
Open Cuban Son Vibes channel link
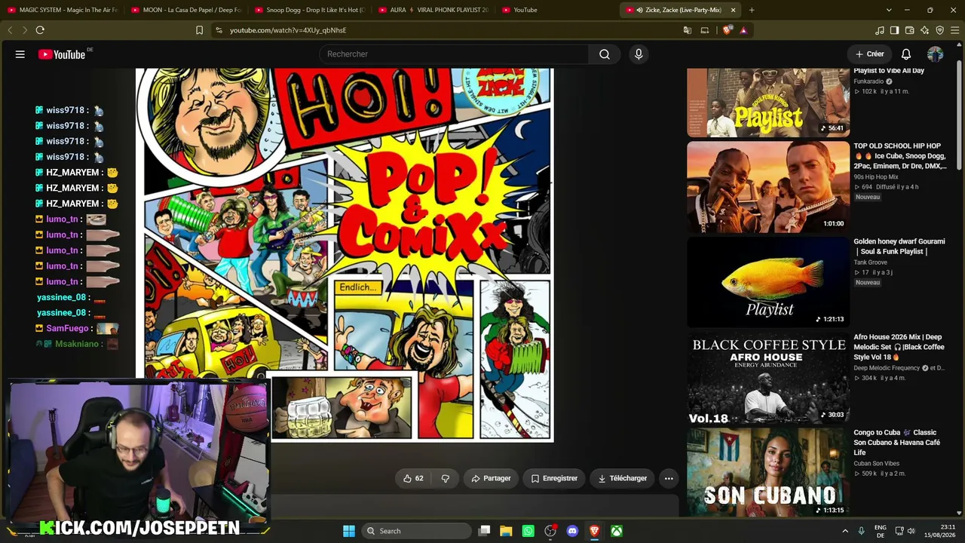[876, 463]
